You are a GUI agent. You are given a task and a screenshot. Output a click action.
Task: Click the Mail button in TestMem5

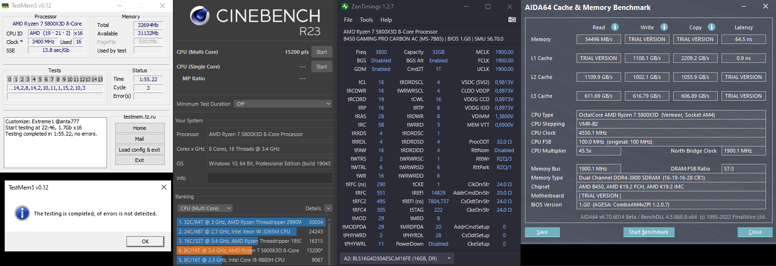click(140, 139)
